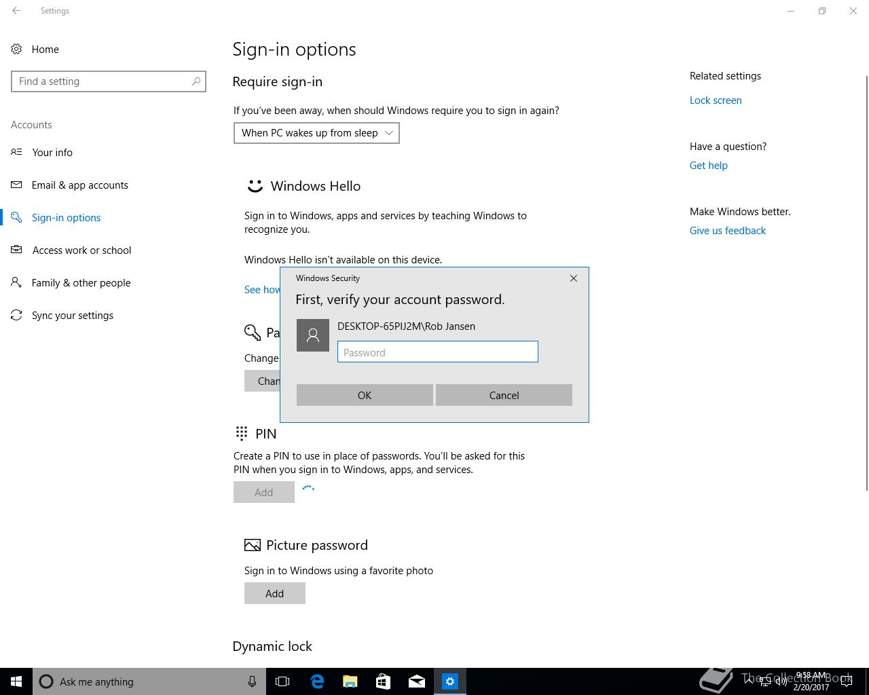The image size is (869, 695).
Task: Click the DESKTOP-65PIJ2M\Rob Jansen account name
Action: tap(406, 326)
